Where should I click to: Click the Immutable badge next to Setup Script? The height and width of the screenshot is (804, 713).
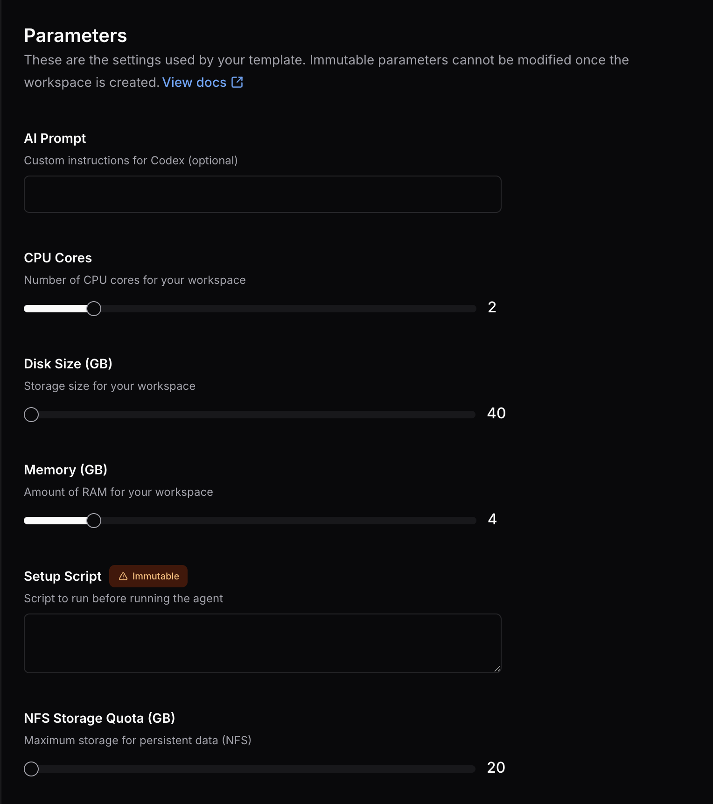coord(148,576)
